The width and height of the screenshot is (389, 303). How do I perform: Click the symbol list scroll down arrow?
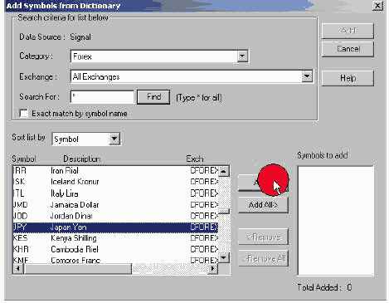pyautogui.click(x=224, y=257)
